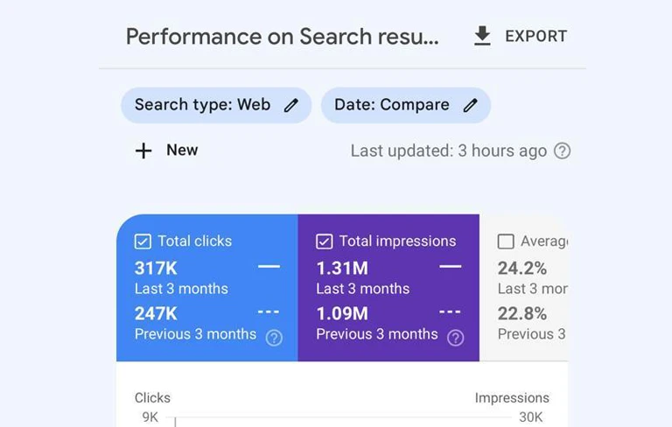Open the Search type: Web filter chip
Image resolution: width=672 pixels, height=427 pixels.
216,106
